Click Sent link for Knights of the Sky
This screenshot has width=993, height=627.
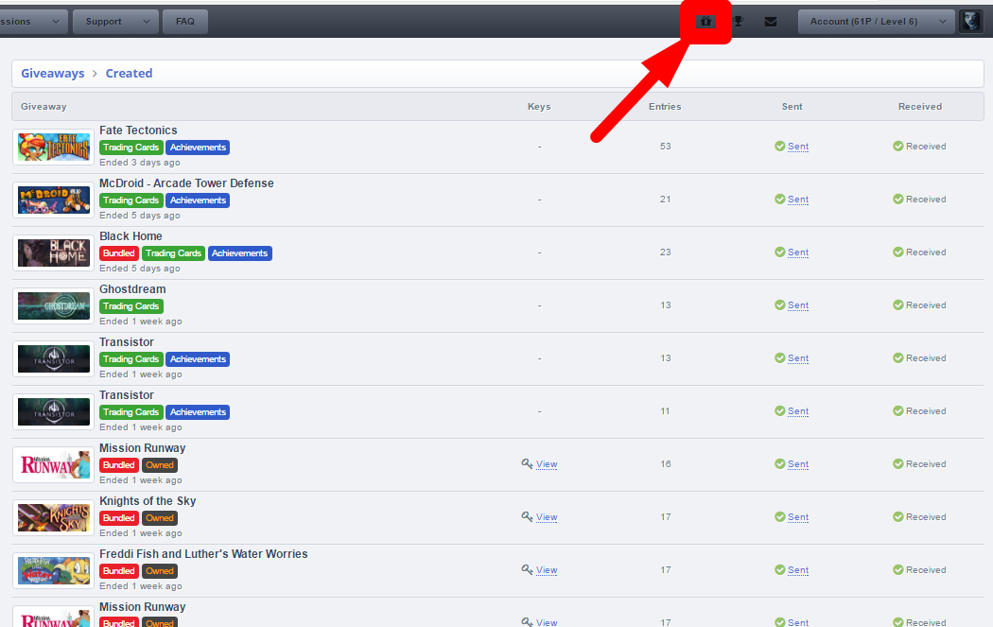[798, 517]
